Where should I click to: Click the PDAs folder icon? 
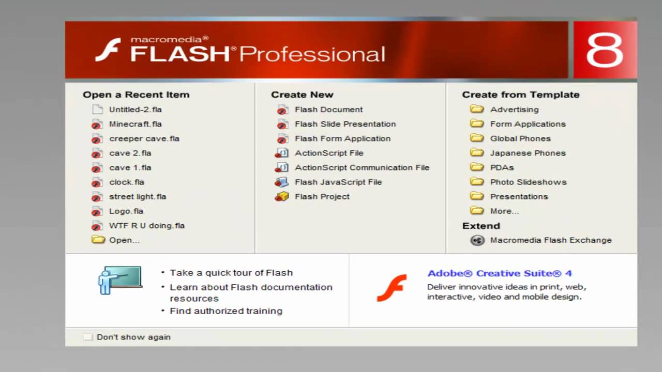pyautogui.click(x=477, y=167)
